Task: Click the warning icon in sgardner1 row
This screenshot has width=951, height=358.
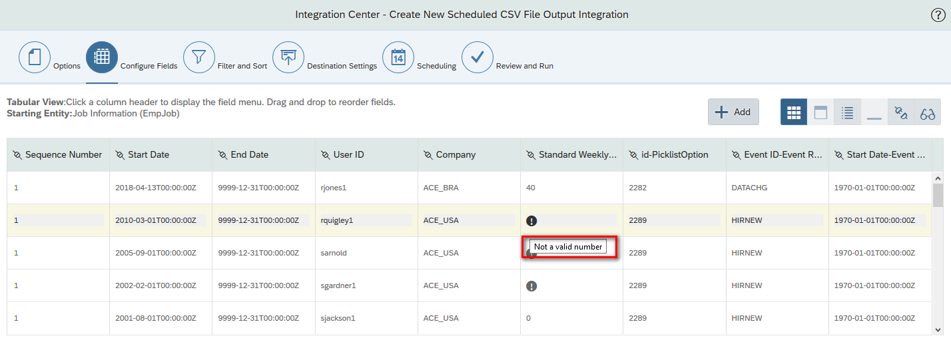Action: click(531, 286)
